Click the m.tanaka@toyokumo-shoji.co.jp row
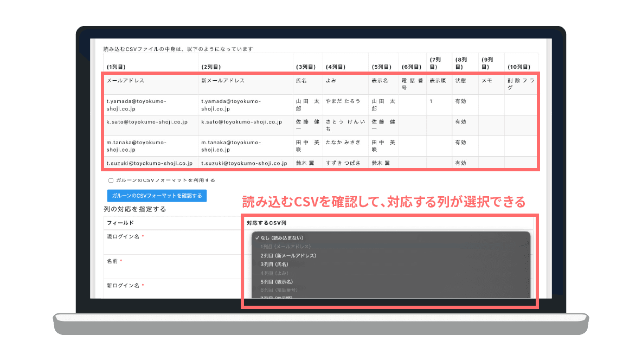 137,145
